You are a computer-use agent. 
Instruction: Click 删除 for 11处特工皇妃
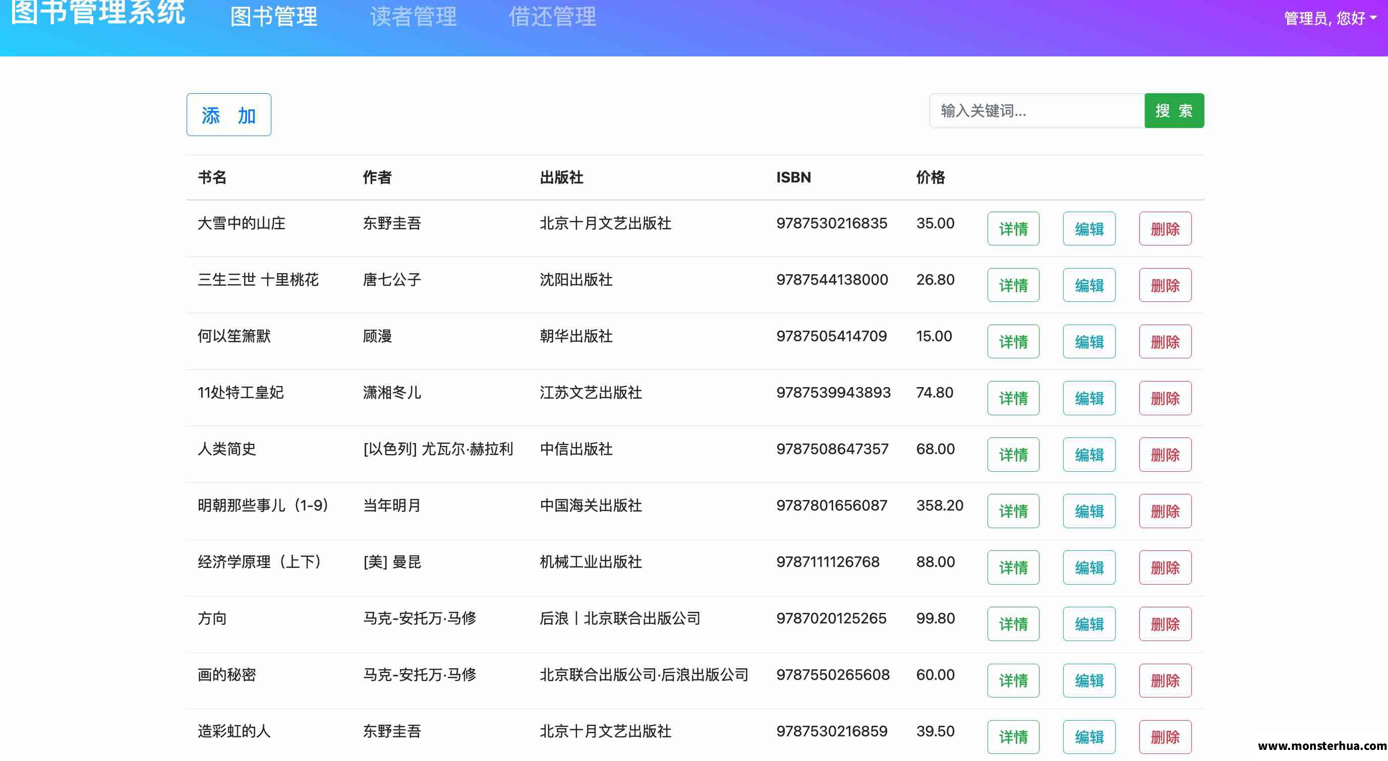(x=1166, y=399)
